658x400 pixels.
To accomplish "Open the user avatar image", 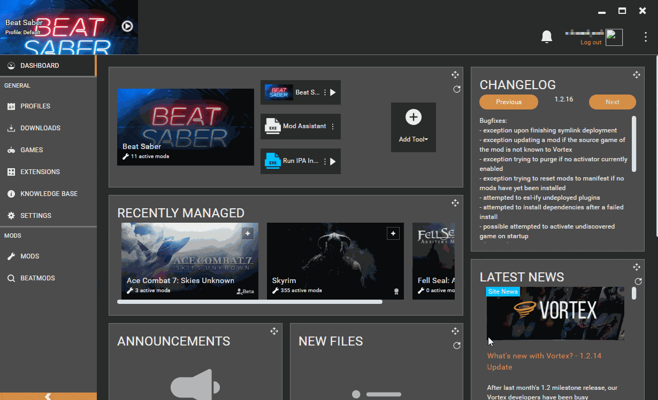I will [614, 37].
